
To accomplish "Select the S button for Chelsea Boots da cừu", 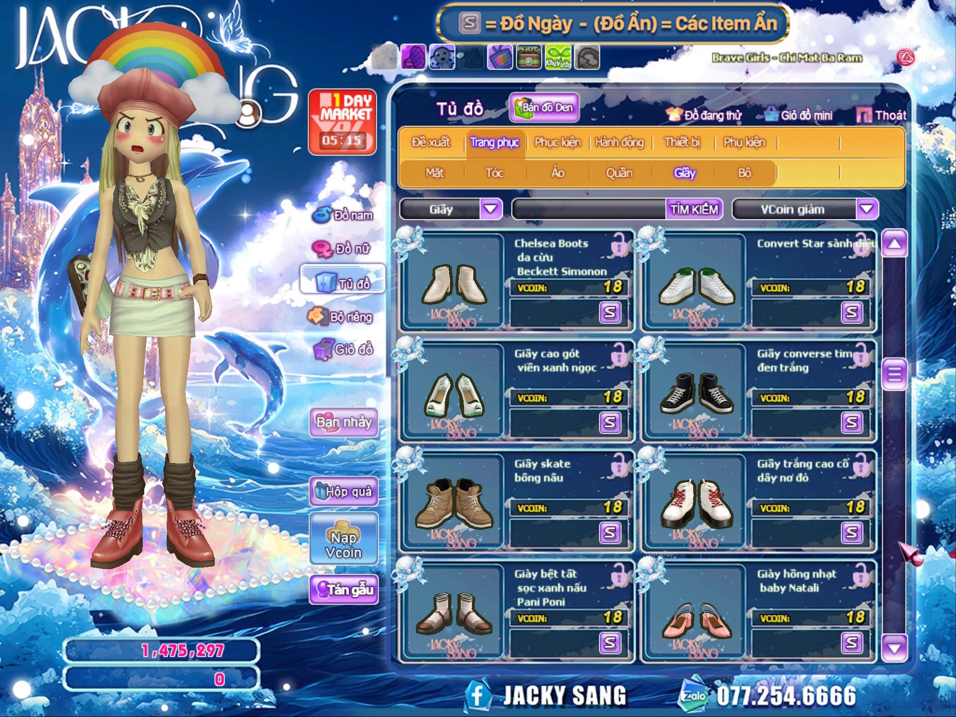I will tap(610, 312).
